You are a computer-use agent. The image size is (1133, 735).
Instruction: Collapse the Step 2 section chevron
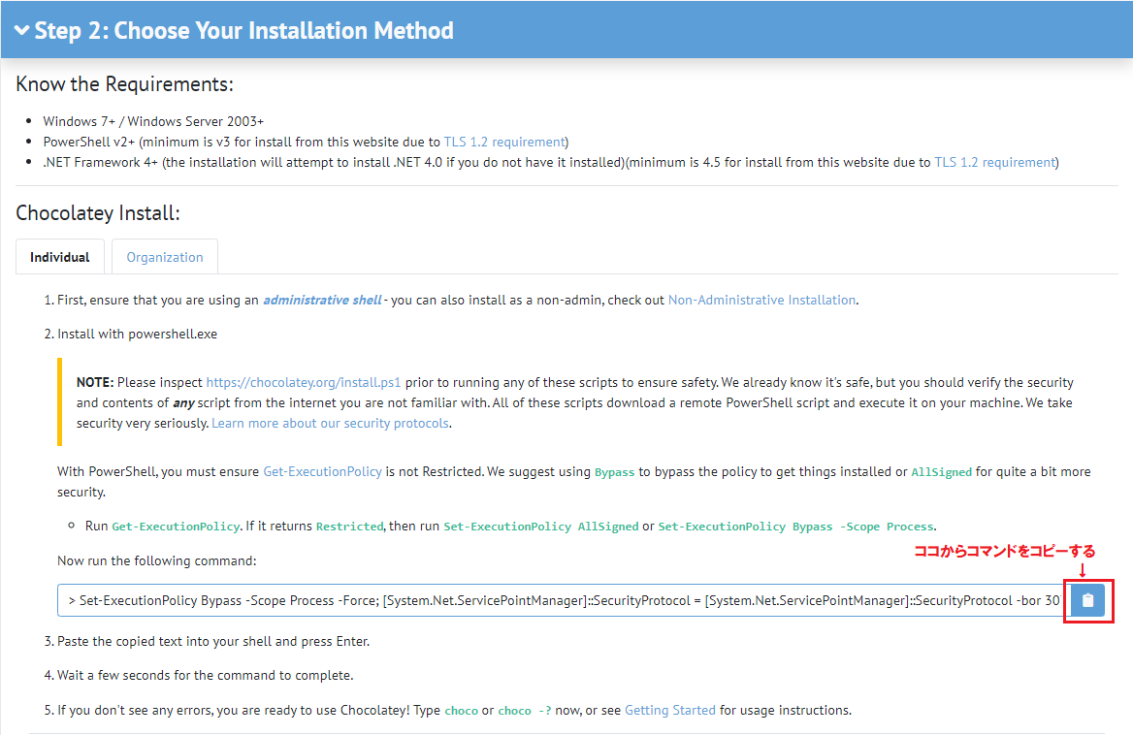point(22,30)
